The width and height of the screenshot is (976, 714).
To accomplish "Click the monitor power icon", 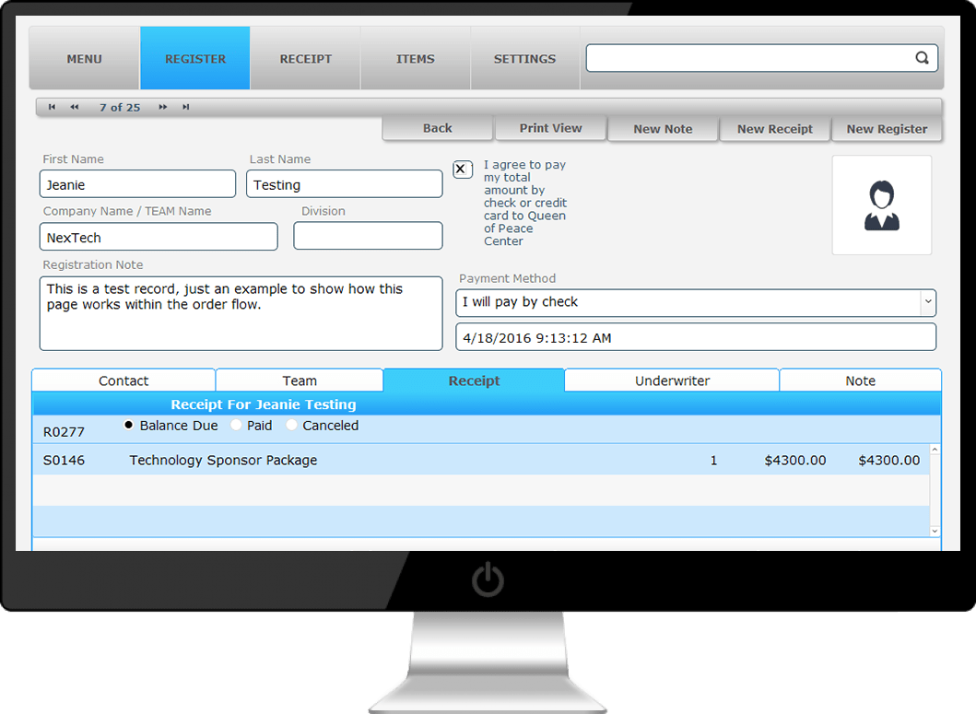I will pos(488,580).
